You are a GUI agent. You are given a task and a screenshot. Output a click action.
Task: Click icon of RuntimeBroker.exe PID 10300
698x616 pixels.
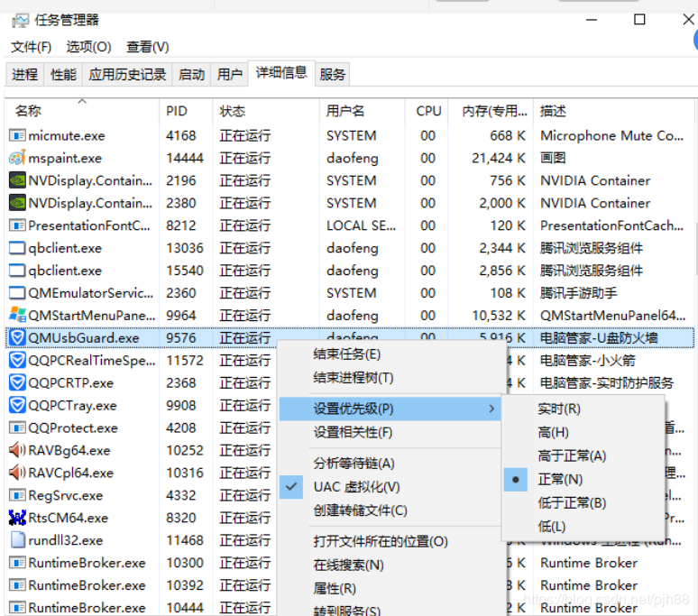coord(17,563)
